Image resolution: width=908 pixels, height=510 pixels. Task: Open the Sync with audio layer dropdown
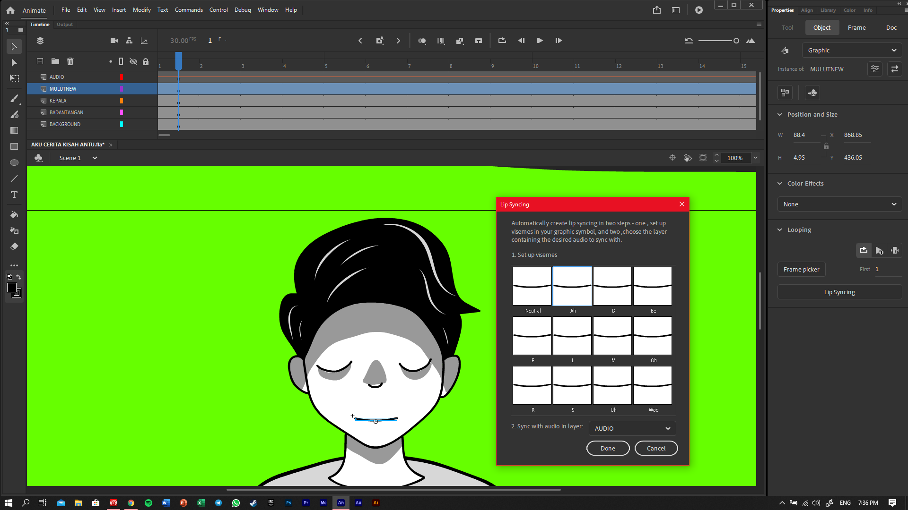tap(632, 428)
